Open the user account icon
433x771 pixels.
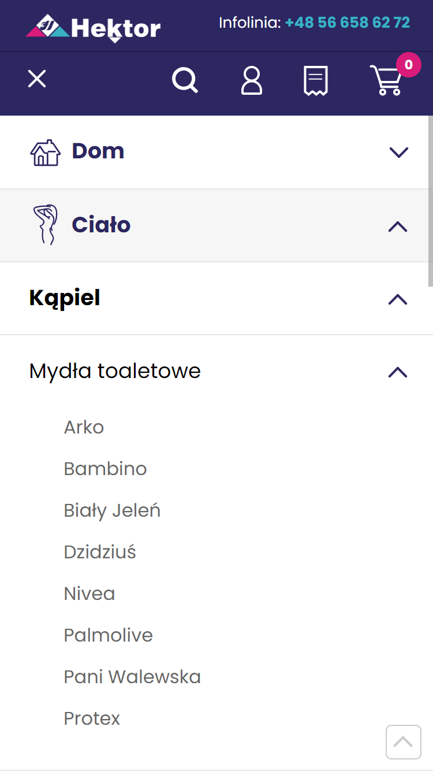coord(252,80)
